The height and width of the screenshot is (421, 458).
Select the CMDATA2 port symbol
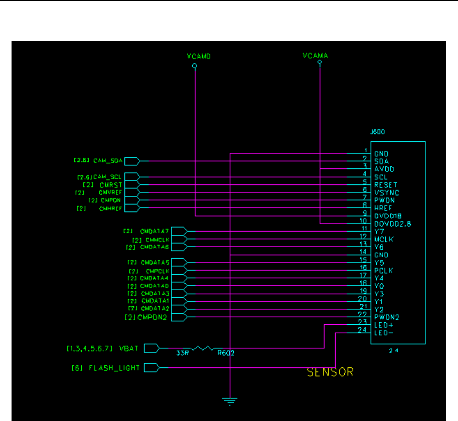180,309
